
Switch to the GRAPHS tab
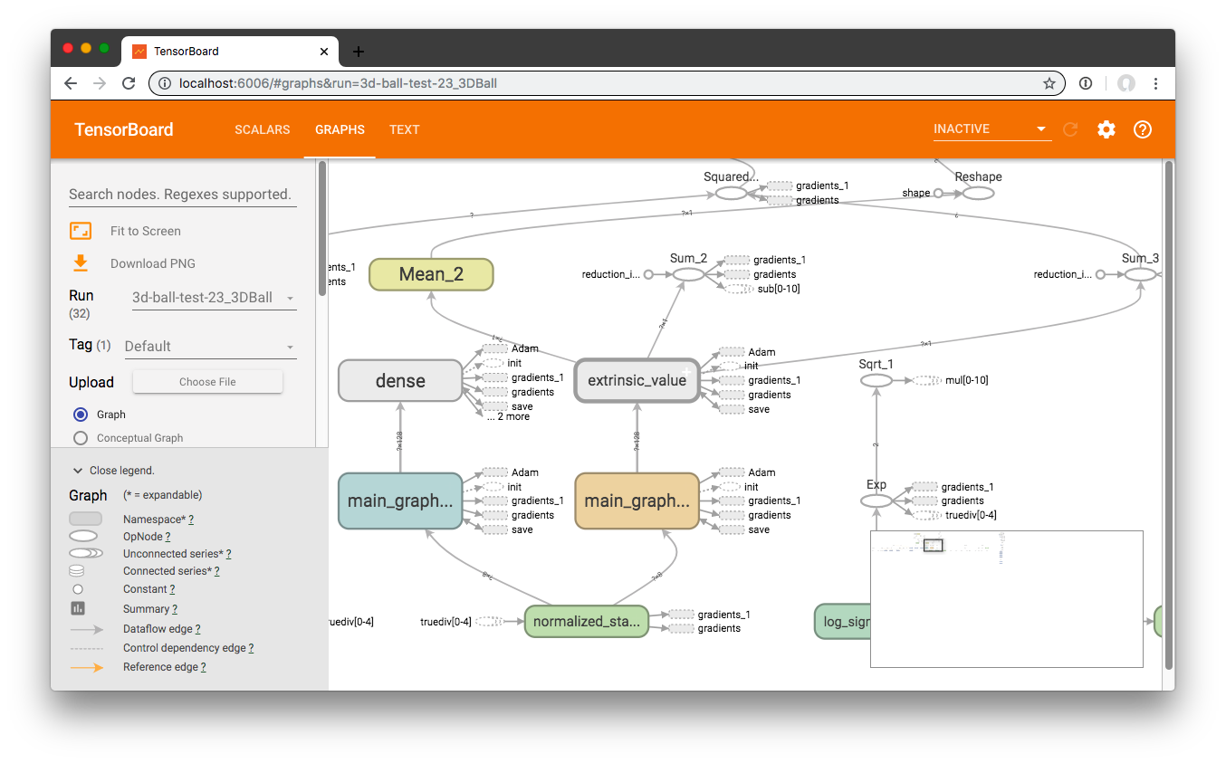click(x=340, y=129)
